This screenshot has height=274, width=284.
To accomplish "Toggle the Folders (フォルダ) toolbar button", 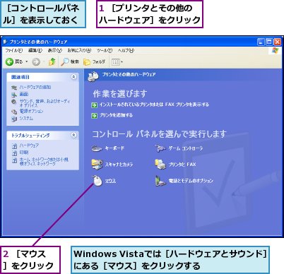I will (94, 62).
